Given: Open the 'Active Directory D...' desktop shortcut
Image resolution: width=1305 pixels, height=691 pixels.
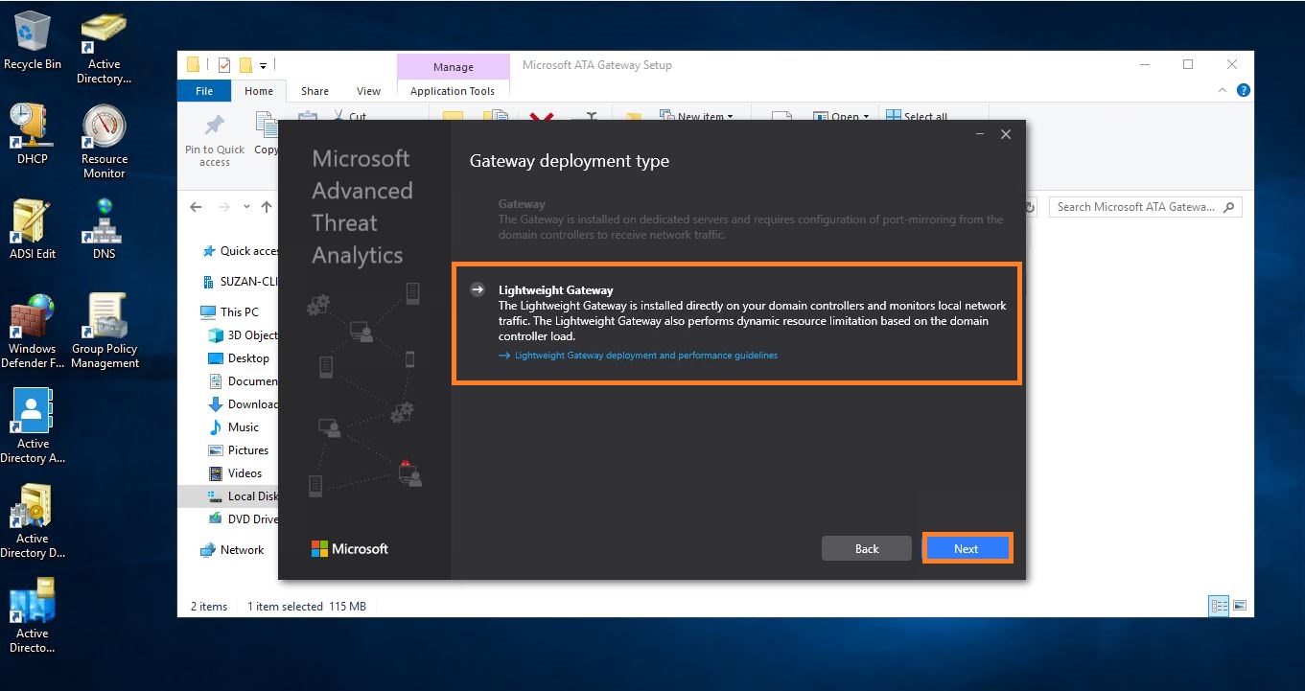Looking at the screenshot, I should tap(33, 521).
